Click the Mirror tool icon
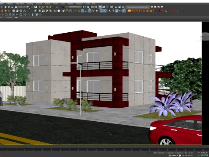This screenshot has height=157, width=209. 84,7
